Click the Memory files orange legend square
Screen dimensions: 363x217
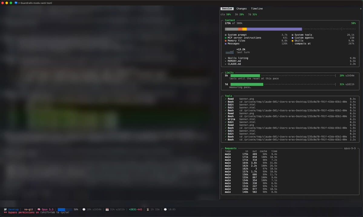pos(226,41)
